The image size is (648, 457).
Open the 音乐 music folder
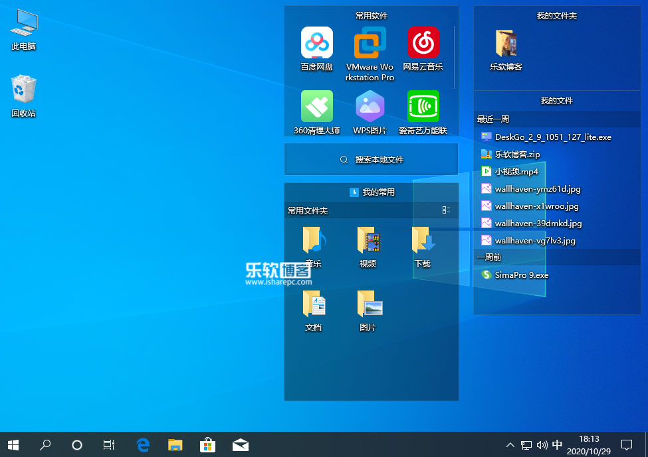(313, 247)
